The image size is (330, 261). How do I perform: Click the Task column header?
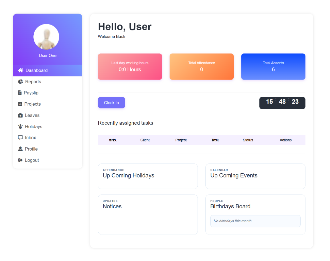click(215, 140)
